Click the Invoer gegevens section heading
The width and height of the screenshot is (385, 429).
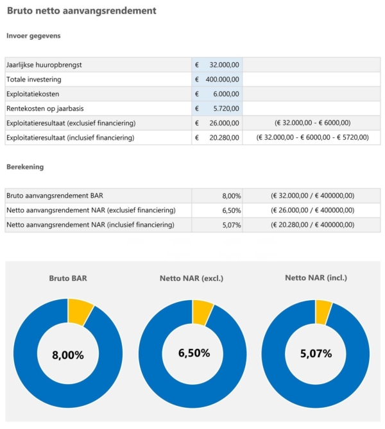33,36
